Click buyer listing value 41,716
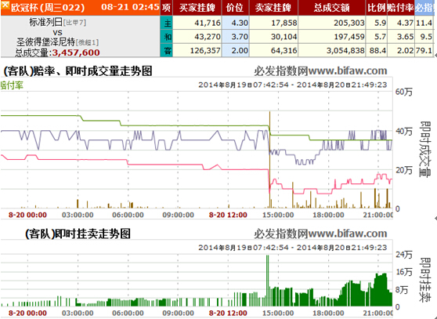This screenshot has height=319, width=437. click(208, 23)
